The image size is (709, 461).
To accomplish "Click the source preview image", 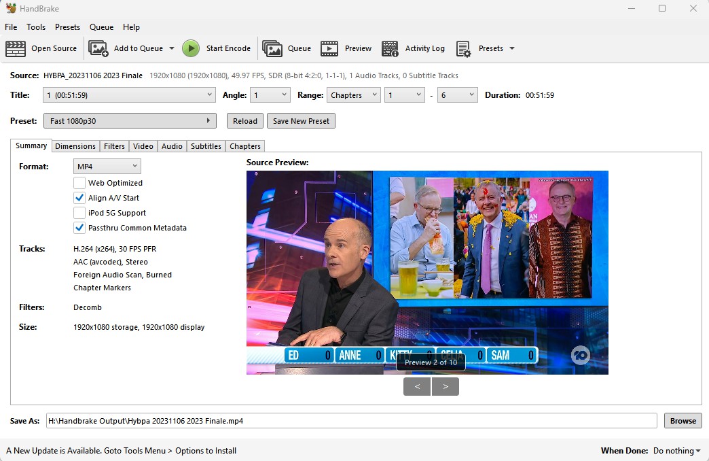I will point(427,272).
